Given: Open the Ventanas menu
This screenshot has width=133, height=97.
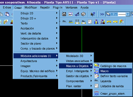Looking at the screenshot, I should click(71, 7).
